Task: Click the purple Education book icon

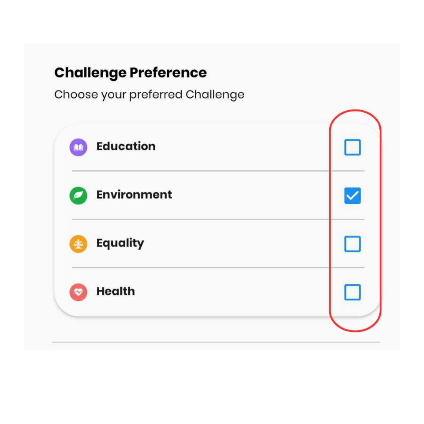Action: point(78,147)
